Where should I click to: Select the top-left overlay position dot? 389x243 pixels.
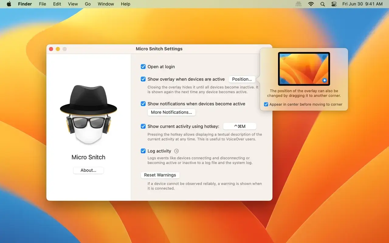coord(283,57)
